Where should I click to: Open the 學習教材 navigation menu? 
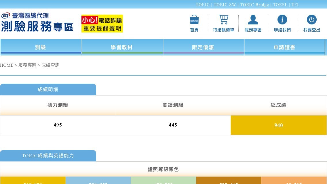pyautogui.click(x=122, y=47)
